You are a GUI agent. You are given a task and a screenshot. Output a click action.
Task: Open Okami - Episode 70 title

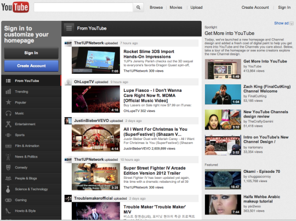(261, 172)
